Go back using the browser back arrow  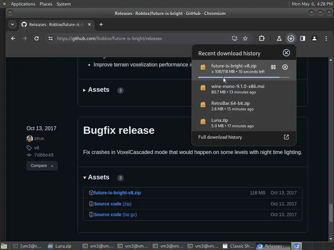pos(13,38)
